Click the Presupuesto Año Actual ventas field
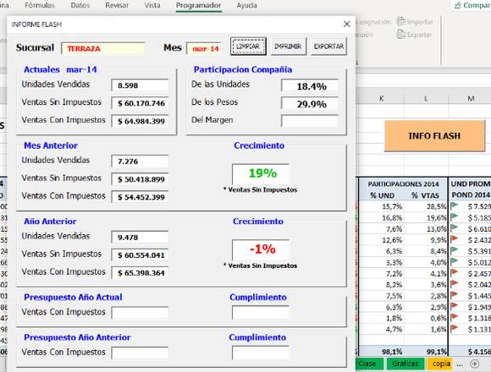 [x=140, y=313]
